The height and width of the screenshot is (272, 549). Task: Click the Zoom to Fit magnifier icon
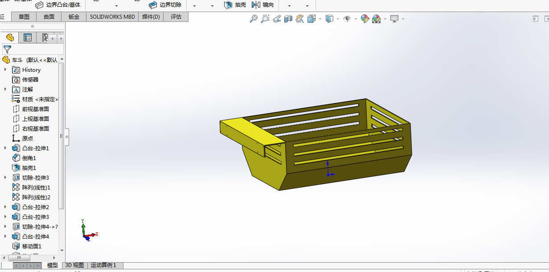tap(253, 19)
